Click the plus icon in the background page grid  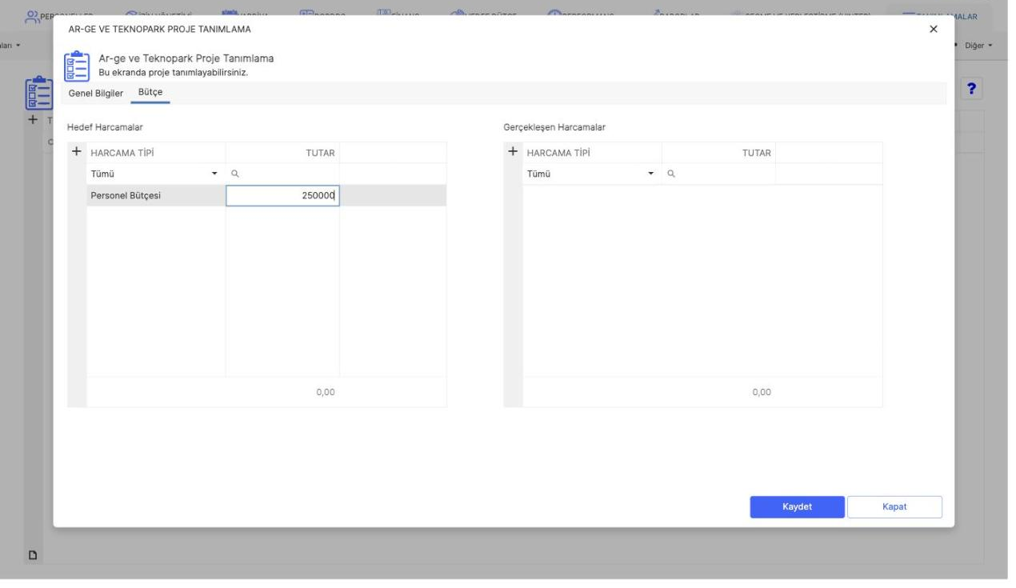[x=33, y=119]
